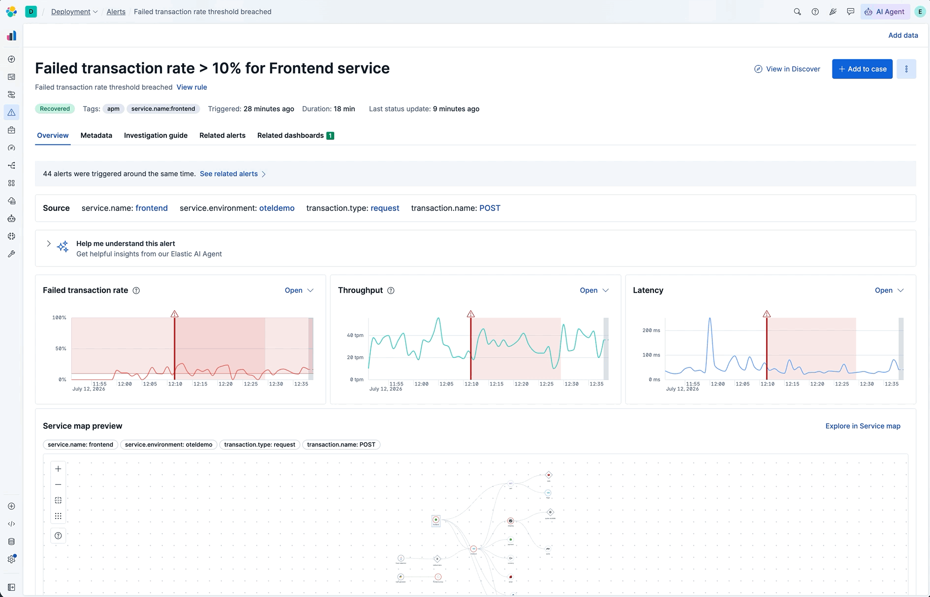Click the plus-circle add icon in sidebar

point(11,506)
